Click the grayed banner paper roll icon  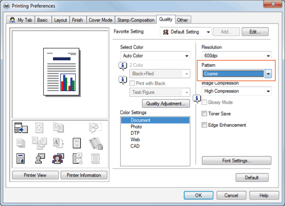(x=95, y=159)
